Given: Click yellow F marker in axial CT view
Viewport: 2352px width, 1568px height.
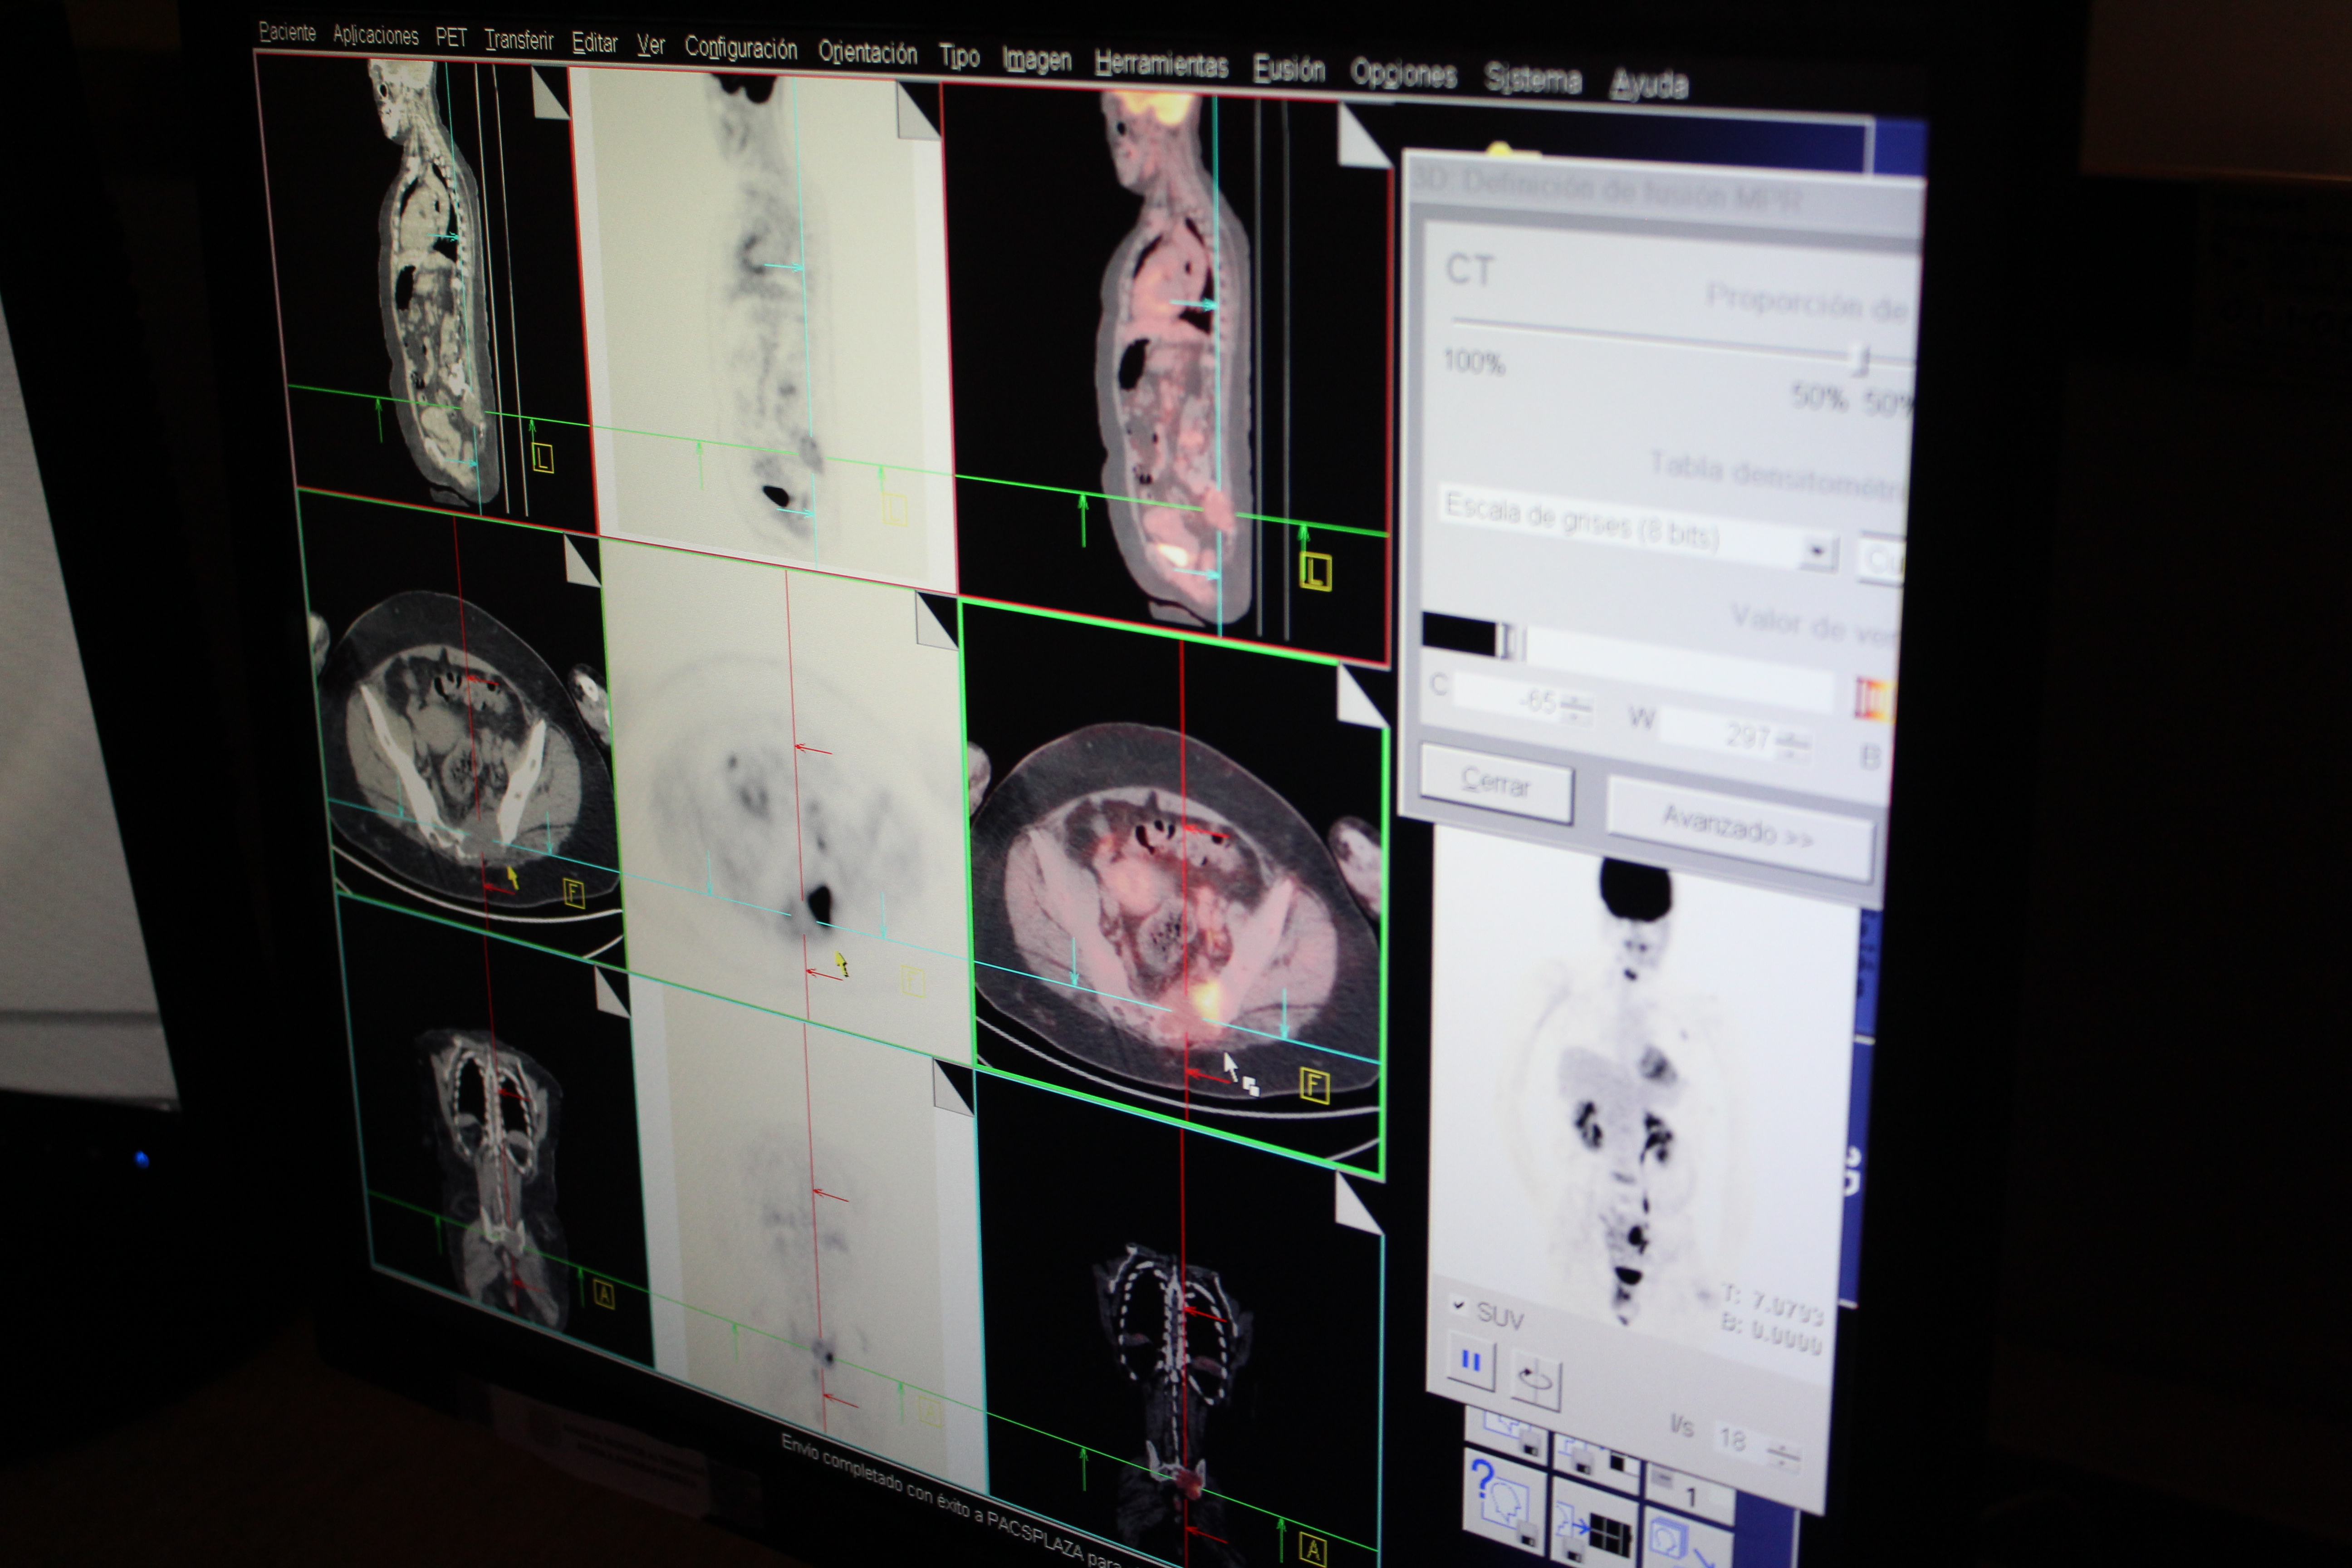Looking at the screenshot, I should (573, 892).
